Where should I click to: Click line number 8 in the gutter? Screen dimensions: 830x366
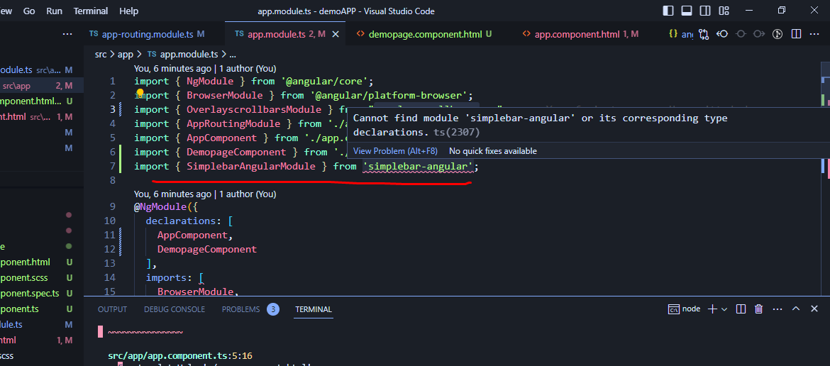112,181
